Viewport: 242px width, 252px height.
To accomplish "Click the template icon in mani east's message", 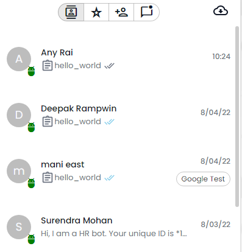I will point(48,178).
